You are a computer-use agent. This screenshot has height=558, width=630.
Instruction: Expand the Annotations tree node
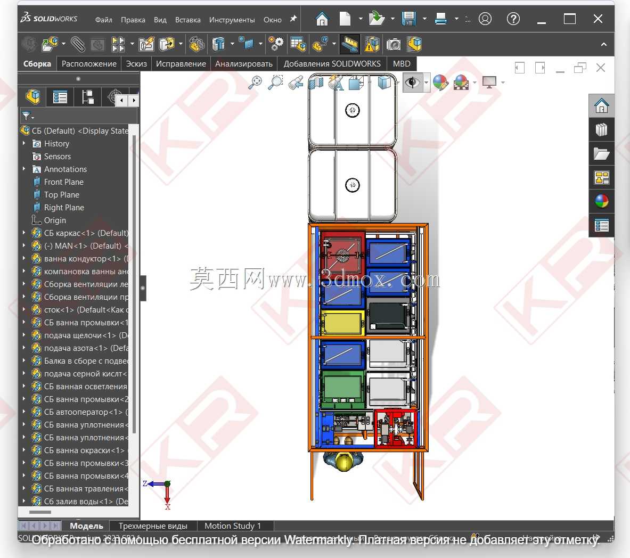(x=24, y=169)
